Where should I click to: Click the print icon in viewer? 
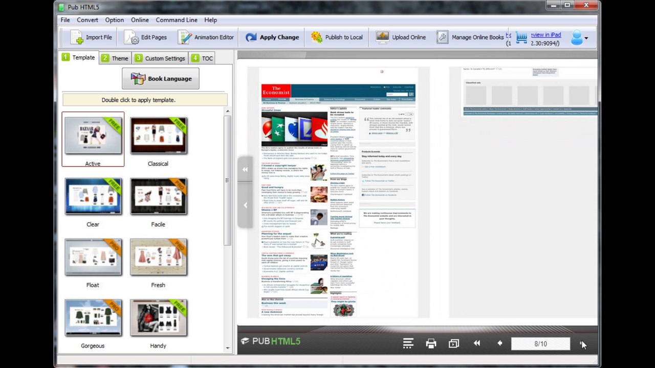click(x=431, y=343)
